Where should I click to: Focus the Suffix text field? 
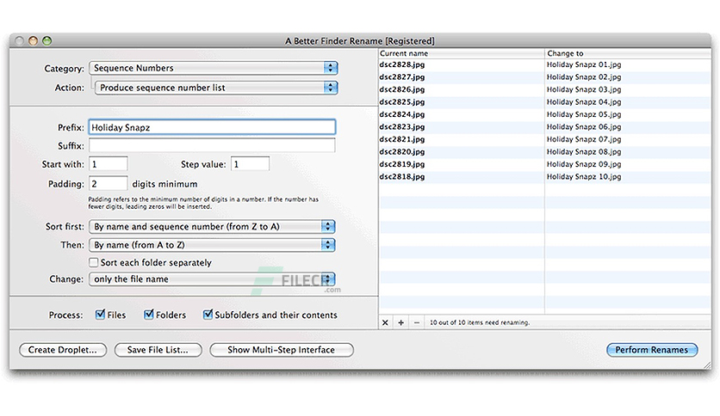coord(212,146)
